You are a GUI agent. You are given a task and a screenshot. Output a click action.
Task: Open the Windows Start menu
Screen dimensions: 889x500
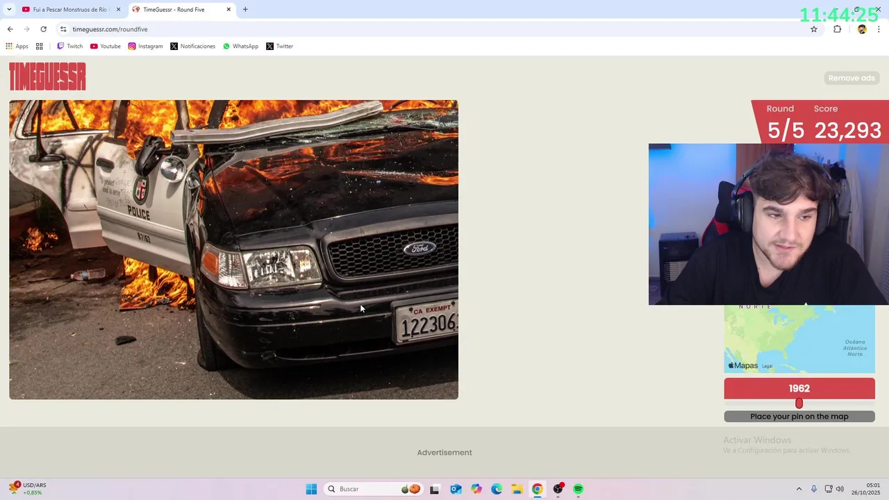click(311, 489)
